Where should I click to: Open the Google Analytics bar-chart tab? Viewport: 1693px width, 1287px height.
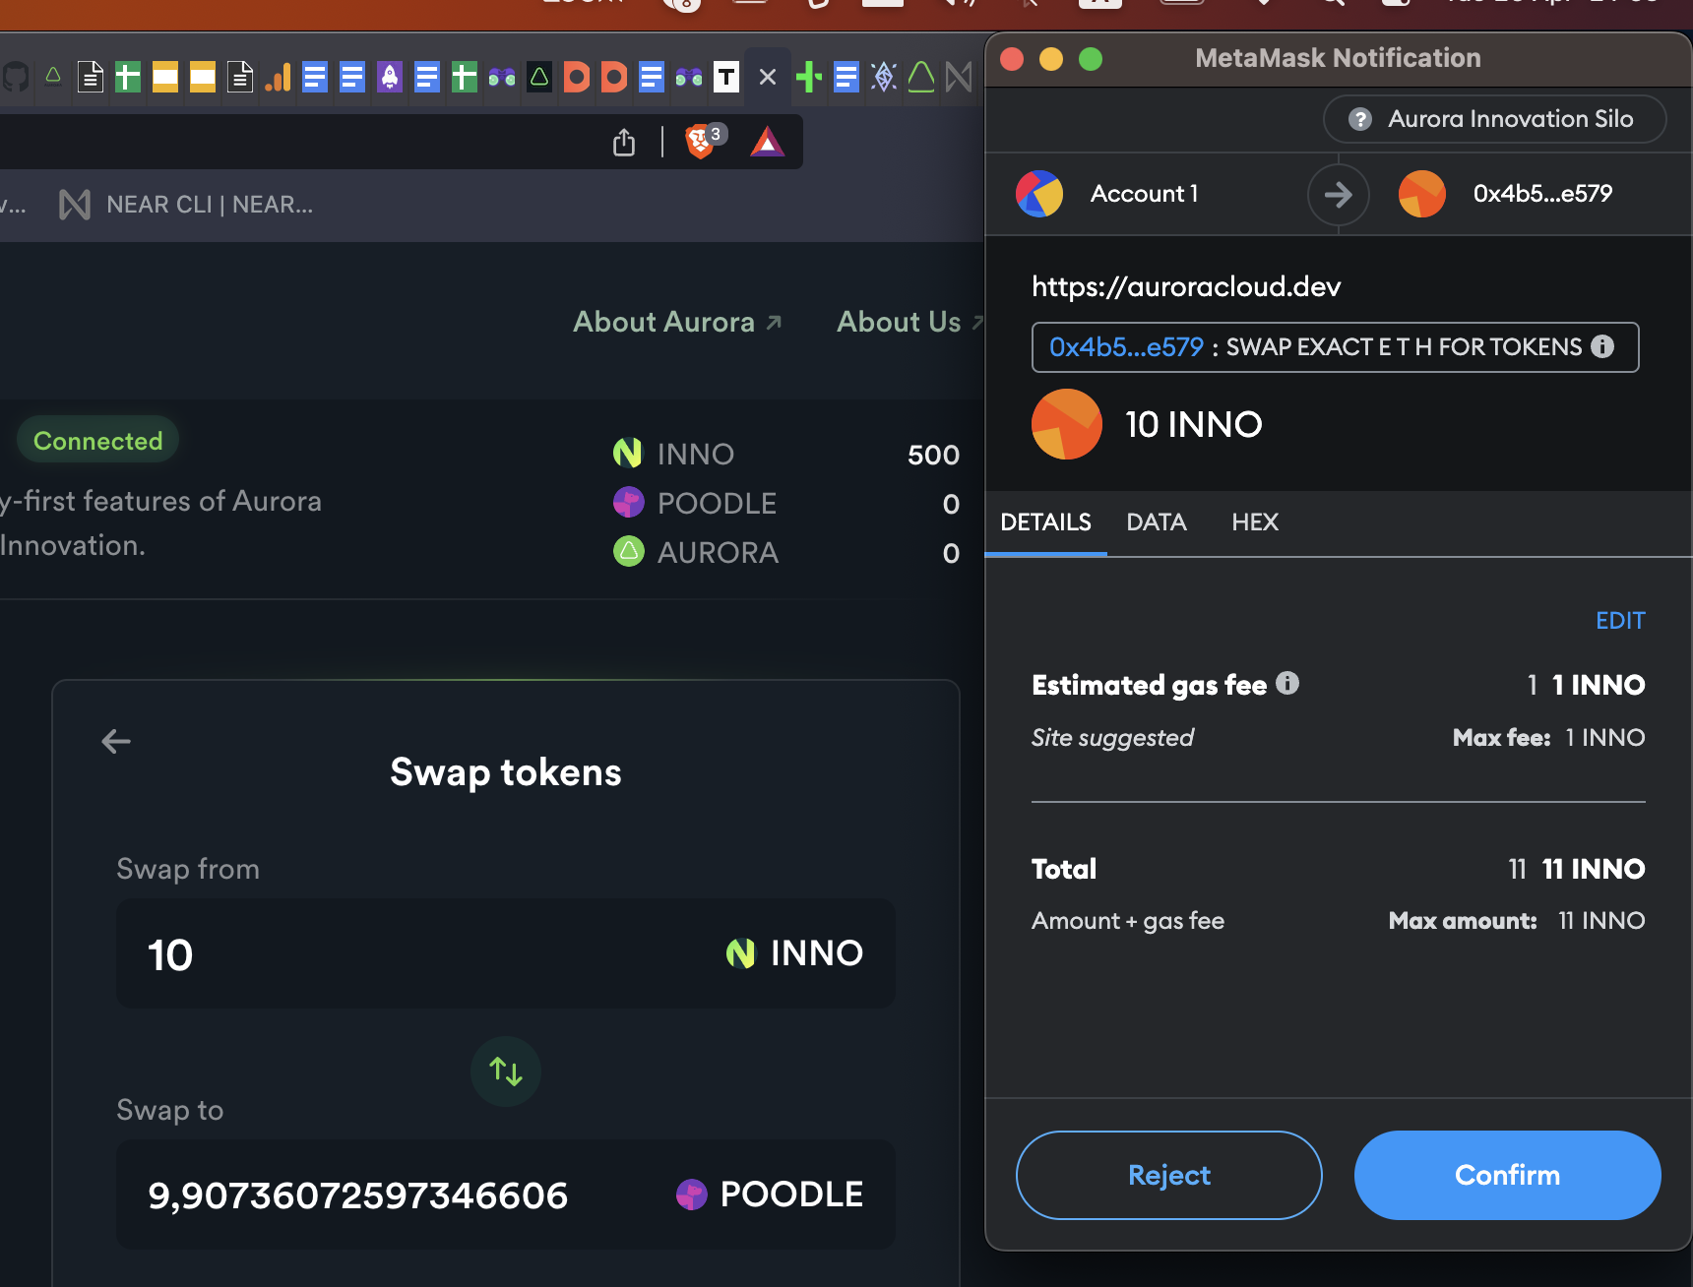(x=278, y=77)
